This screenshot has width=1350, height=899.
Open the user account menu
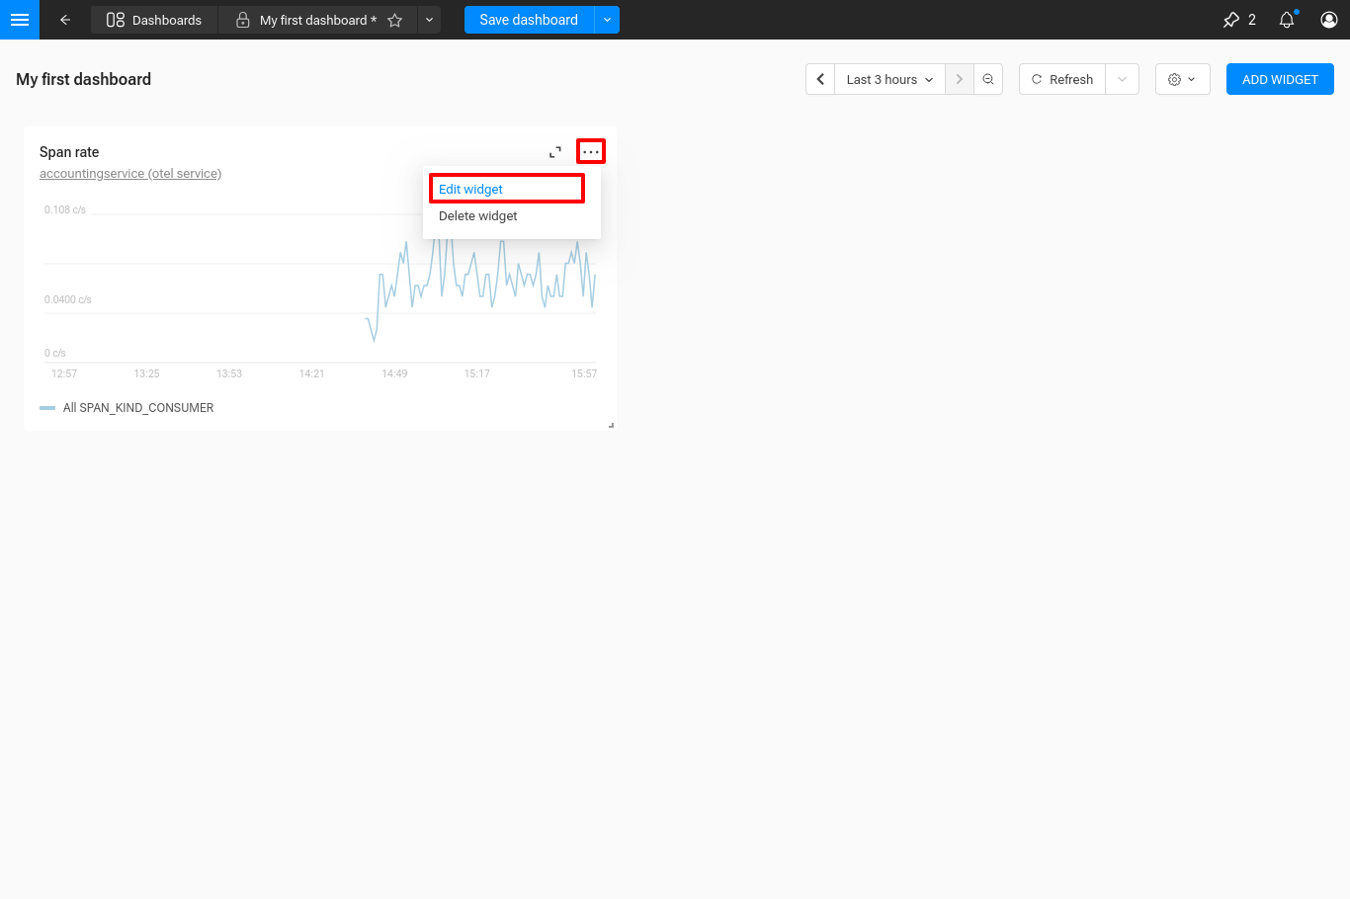tap(1329, 20)
